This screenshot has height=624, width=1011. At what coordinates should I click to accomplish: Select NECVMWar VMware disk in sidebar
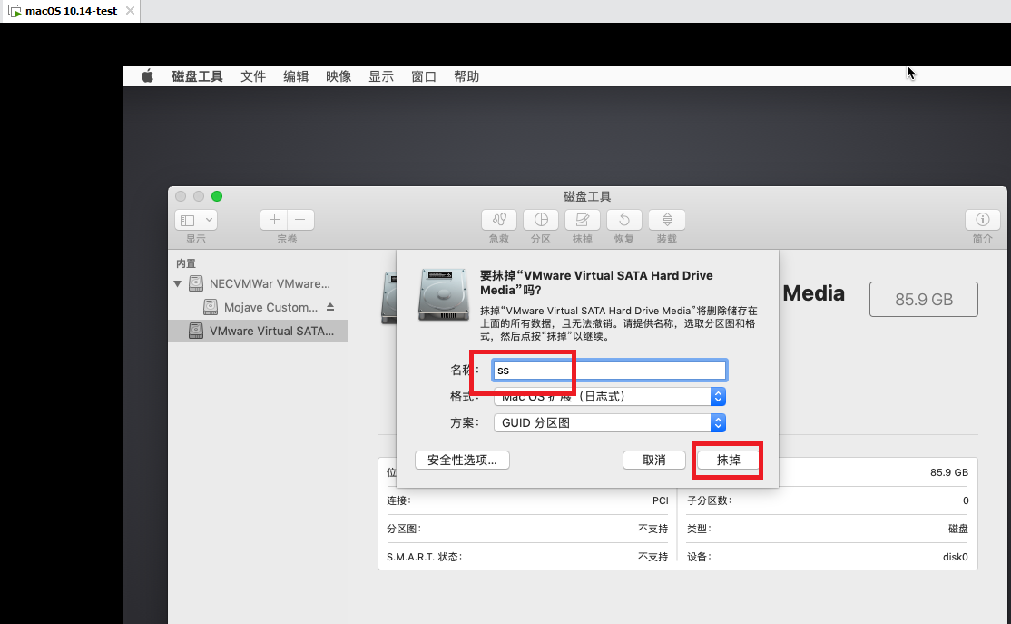coord(260,284)
